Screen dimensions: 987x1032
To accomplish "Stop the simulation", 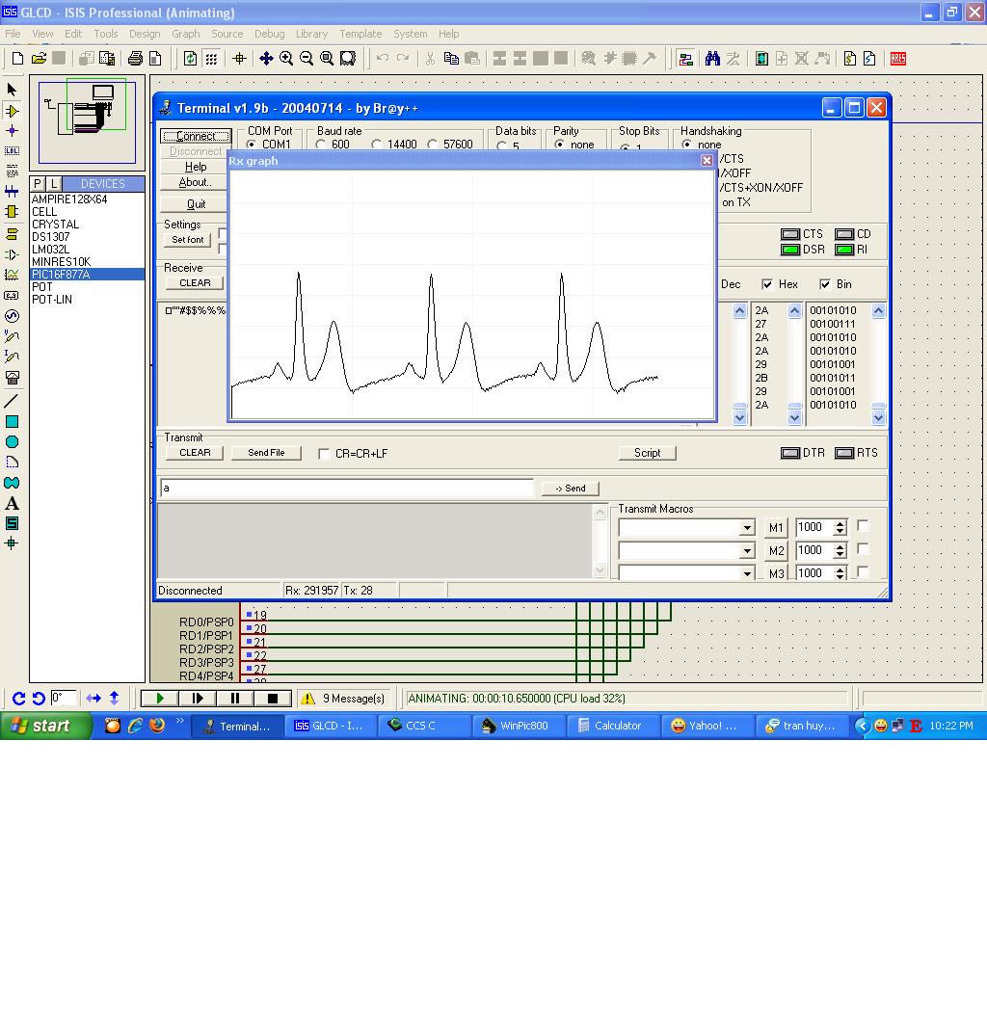I will click(x=273, y=699).
